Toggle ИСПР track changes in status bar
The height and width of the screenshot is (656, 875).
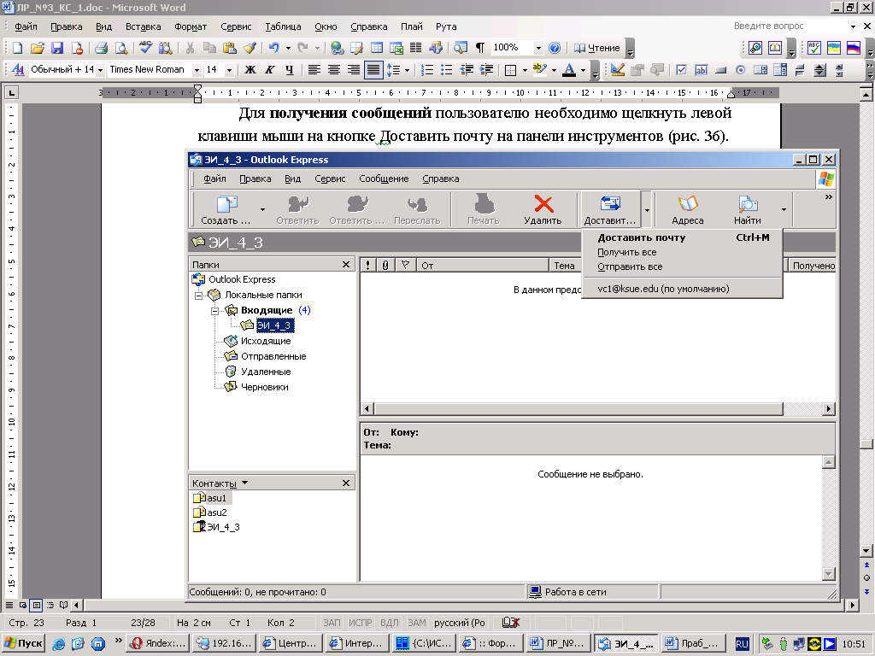(360, 623)
